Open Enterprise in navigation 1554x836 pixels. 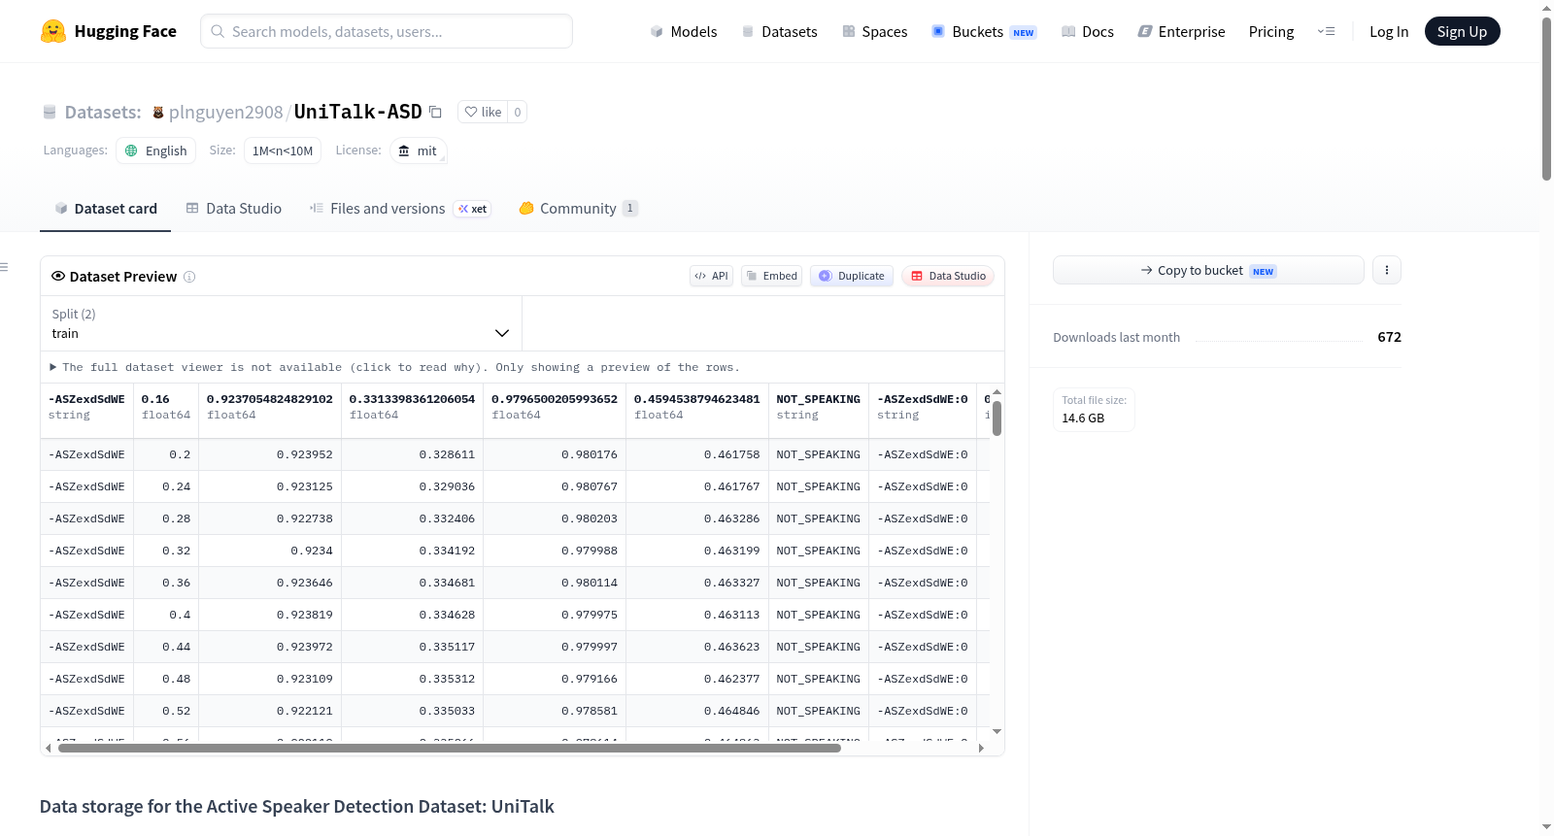[x=1181, y=31]
